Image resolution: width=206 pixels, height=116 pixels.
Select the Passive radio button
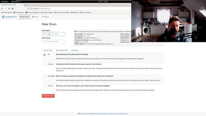point(44,86)
